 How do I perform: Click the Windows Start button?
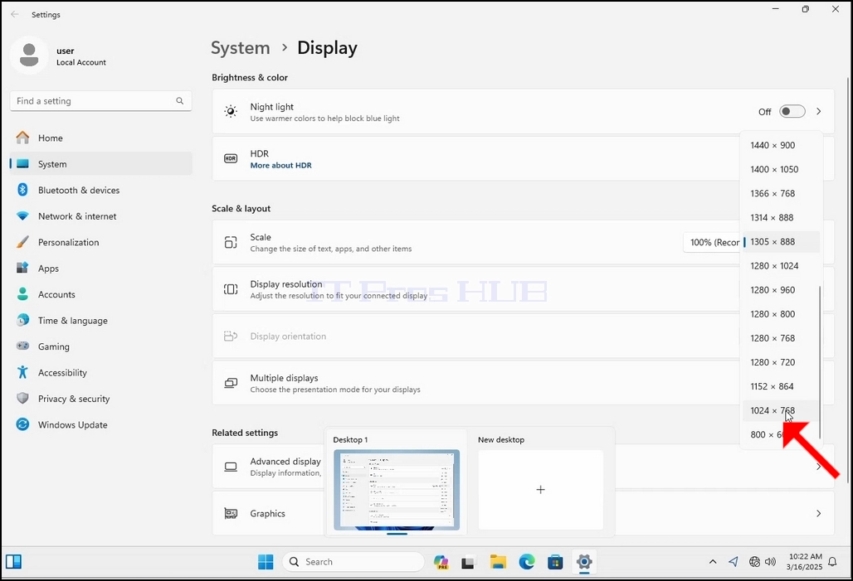pos(266,562)
